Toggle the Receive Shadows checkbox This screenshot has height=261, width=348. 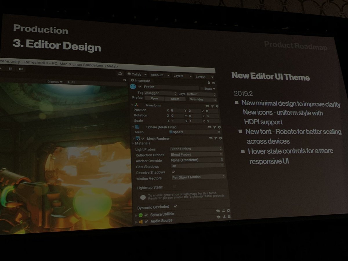pyautogui.click(x=173, y=172)
